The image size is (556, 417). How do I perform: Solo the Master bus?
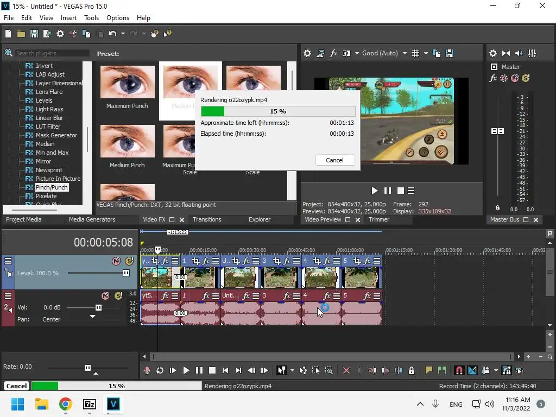click(x=526, y=78)
